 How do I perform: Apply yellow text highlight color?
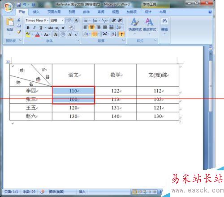28,34
